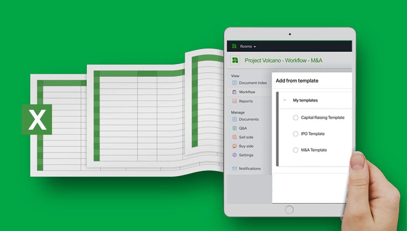Open Q&A via its sidebar icon
407x231 pixels.
pos(234,128)
